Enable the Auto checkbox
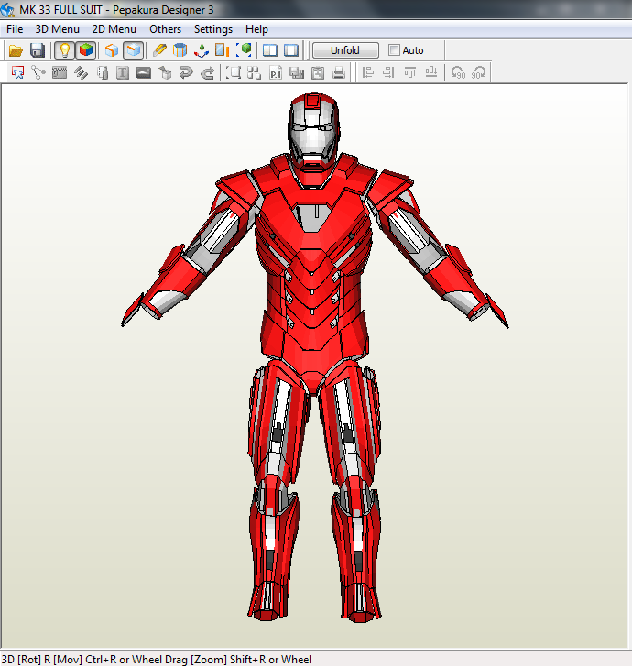Screen dimensions: 632x667 pos(394,50)
